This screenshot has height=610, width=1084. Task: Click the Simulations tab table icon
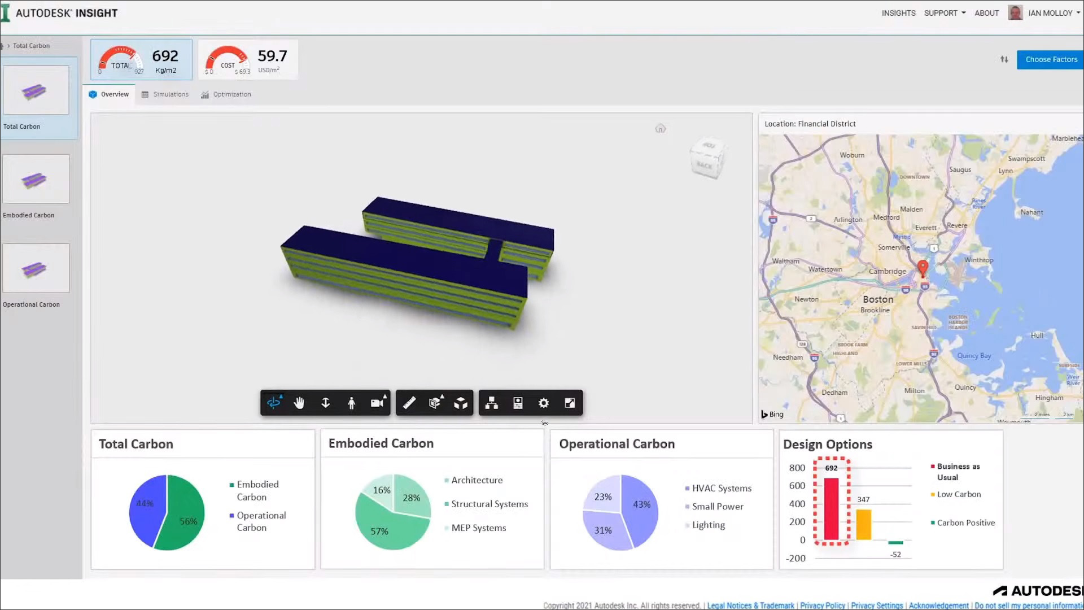click(x=145, y=94)
